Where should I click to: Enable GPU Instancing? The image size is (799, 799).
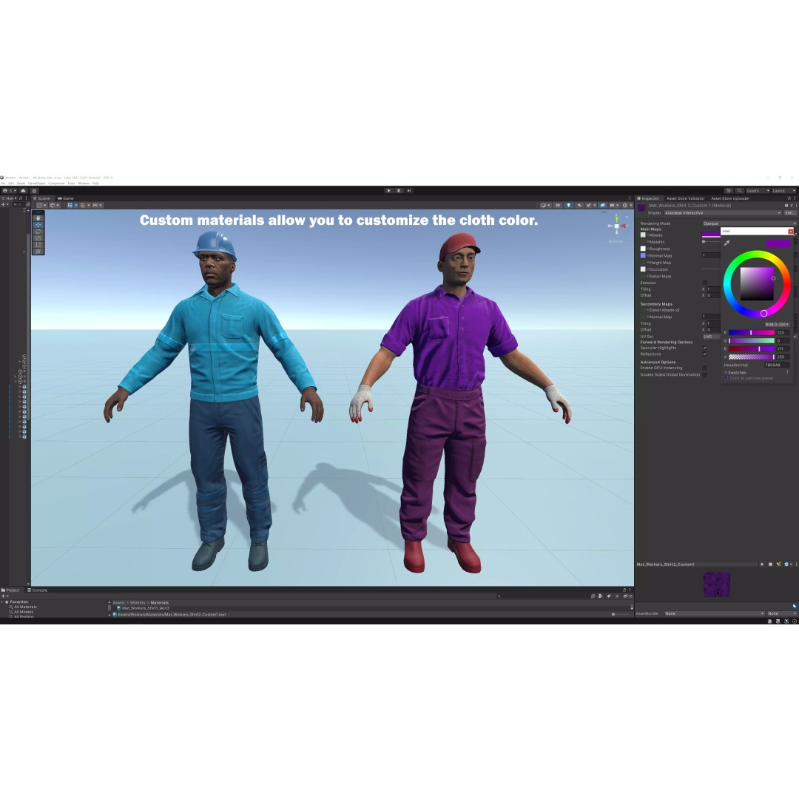704,368
